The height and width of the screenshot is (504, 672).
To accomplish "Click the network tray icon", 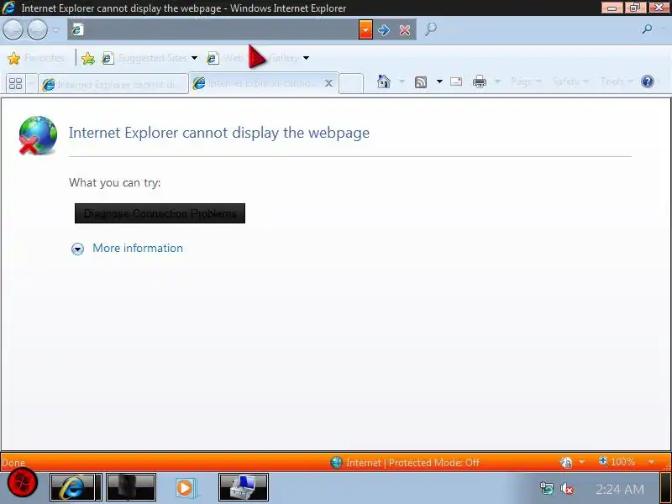I will pyautogui.click(x=547, y=489).
